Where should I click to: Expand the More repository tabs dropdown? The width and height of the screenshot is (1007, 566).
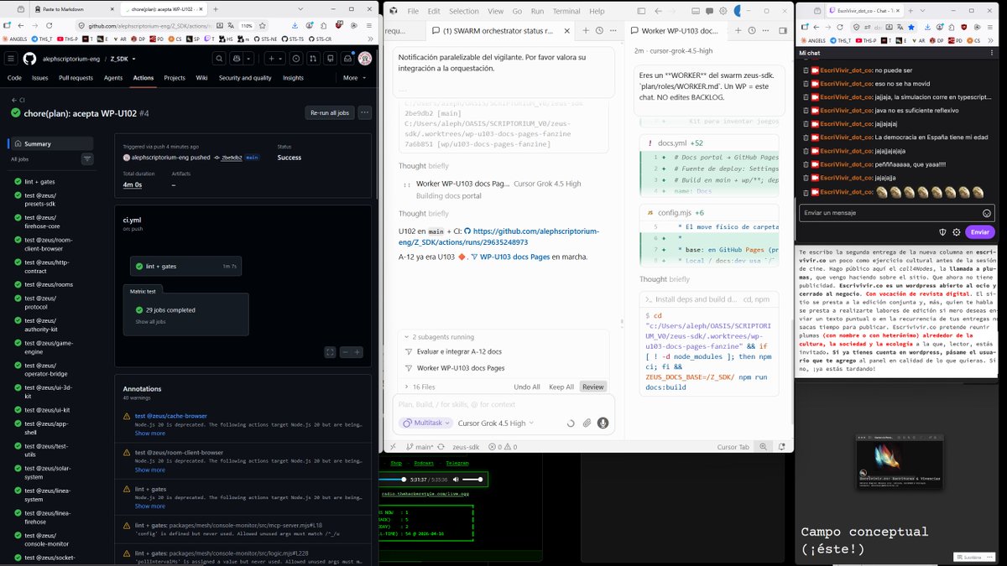[354, 78]
